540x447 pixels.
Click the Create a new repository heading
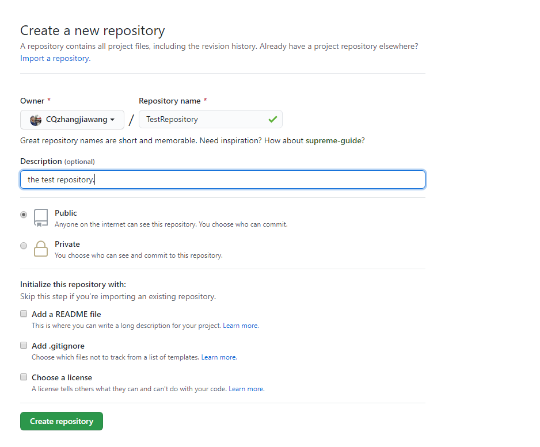point(93,30)
